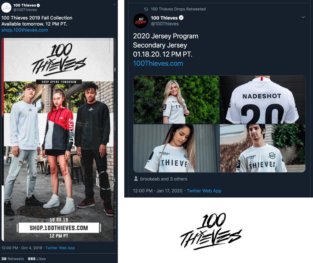Open the 100Thieves.com link in jersey tweet
Viewport: 313px width, 263px height.
158,63
